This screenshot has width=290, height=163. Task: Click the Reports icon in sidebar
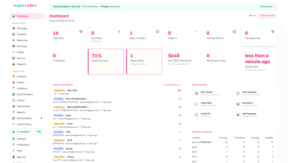(x=14, y=112)
